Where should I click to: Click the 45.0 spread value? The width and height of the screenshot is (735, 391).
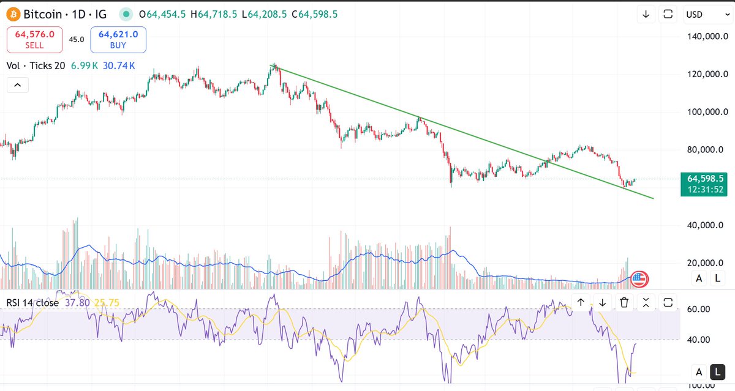[76, 40]
